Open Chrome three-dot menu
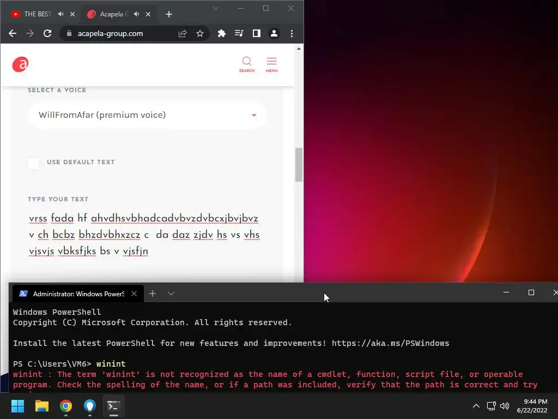Viewport: 558px width, 419px height. point(292,33)
